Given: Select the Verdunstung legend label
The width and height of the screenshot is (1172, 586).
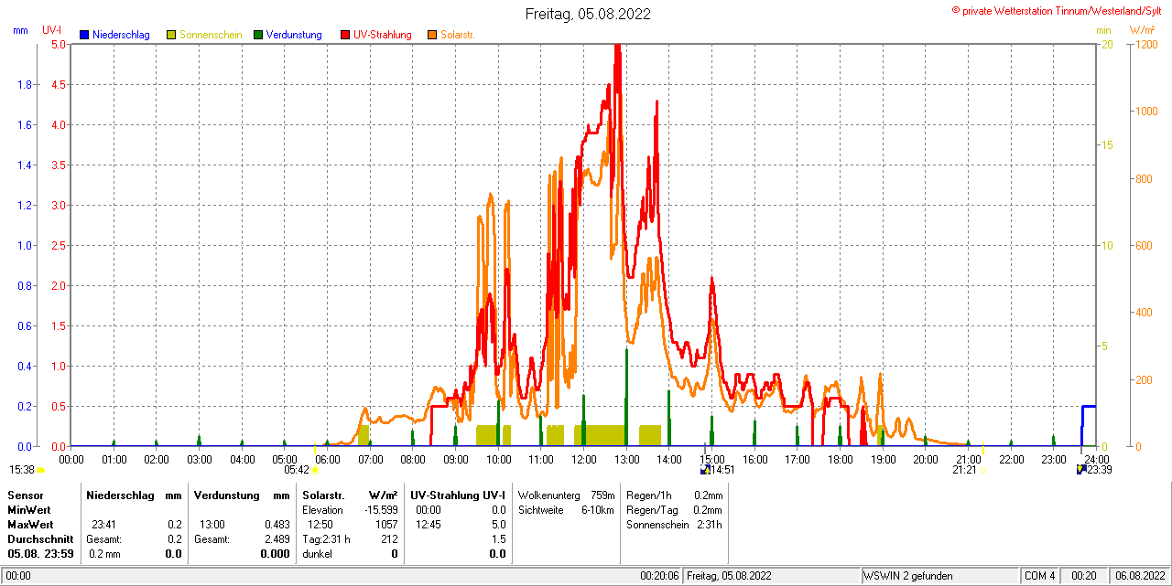Looking at the screenshot, I should [295, 35].
